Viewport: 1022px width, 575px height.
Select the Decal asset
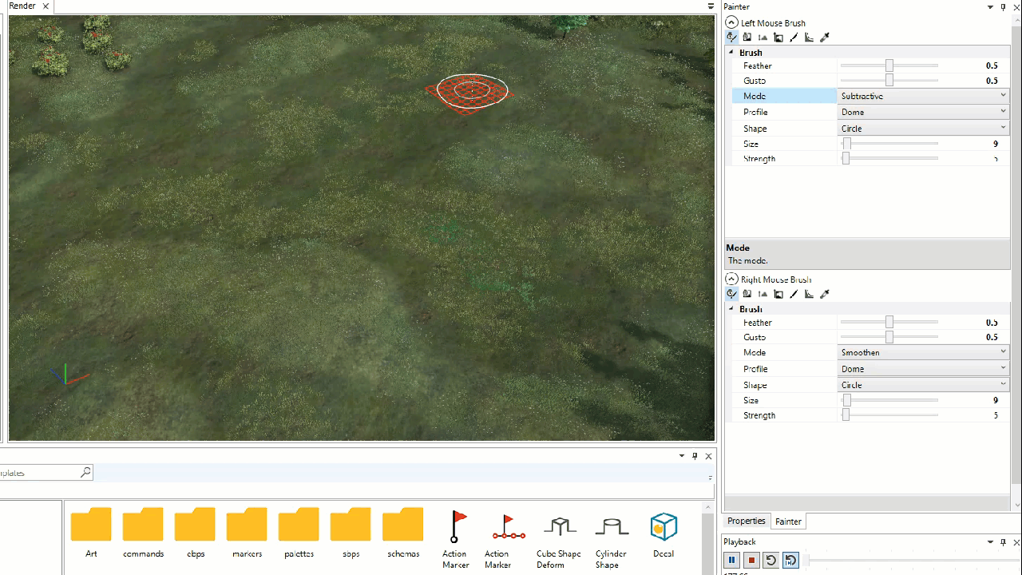coord(664,535)
